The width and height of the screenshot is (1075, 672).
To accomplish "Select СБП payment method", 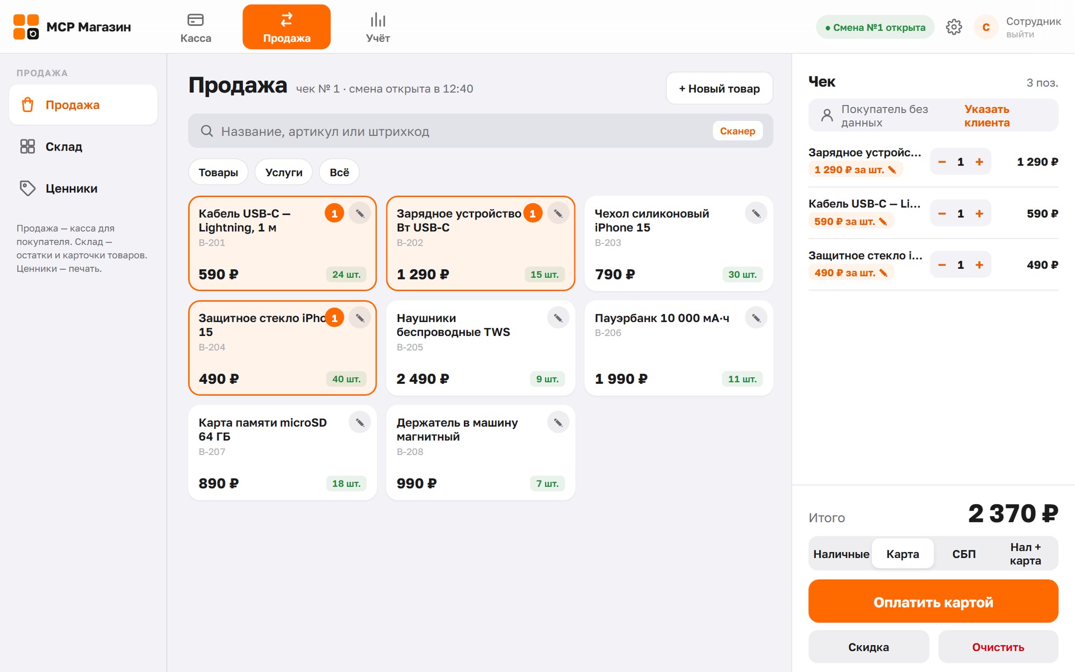I will (964, 554).
